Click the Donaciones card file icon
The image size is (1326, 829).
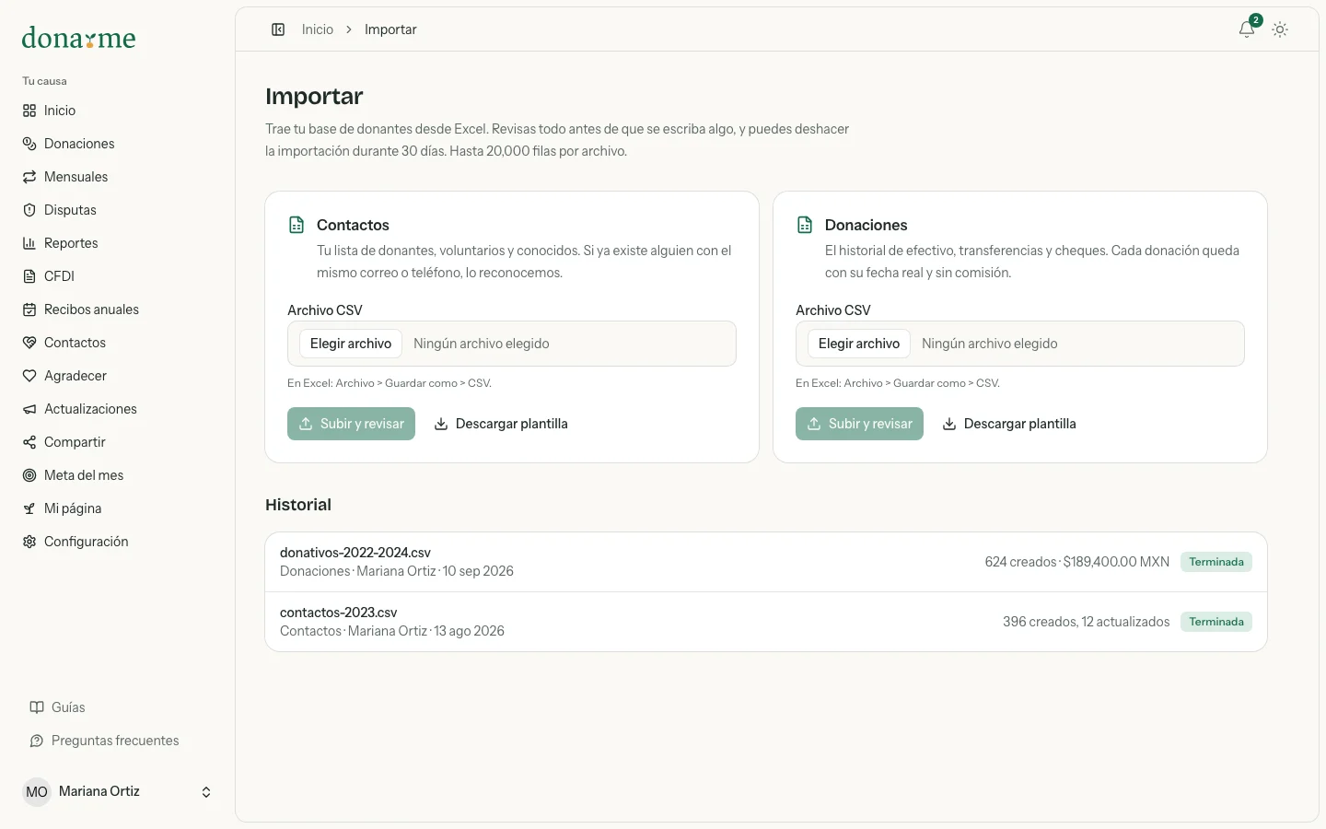coord(805,225)
